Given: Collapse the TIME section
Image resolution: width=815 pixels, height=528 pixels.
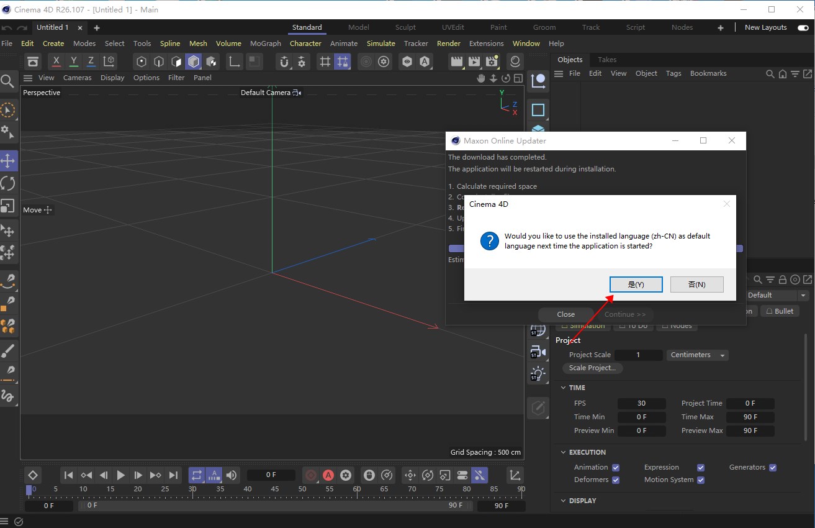Looking at the screenshot, I should pos(563,388).
